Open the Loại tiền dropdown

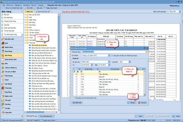coord(130,62)
